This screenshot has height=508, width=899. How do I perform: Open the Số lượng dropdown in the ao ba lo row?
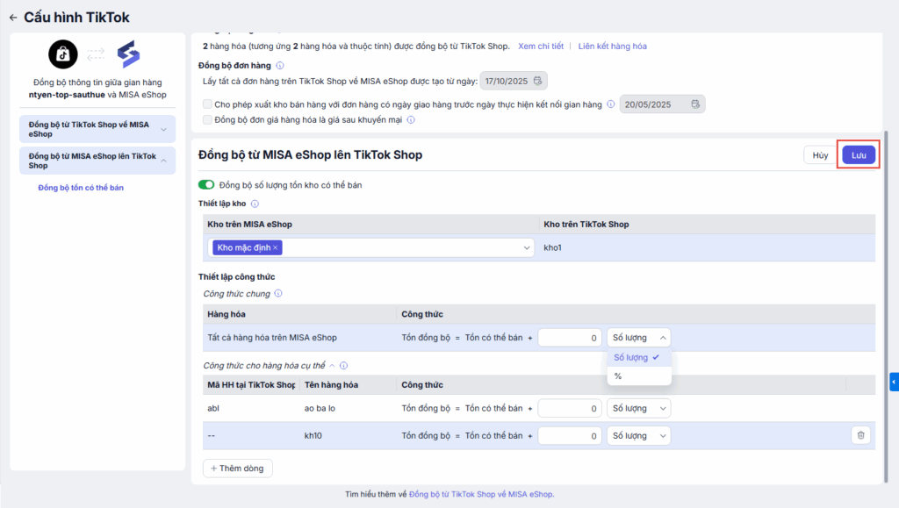tap(638, 409)
